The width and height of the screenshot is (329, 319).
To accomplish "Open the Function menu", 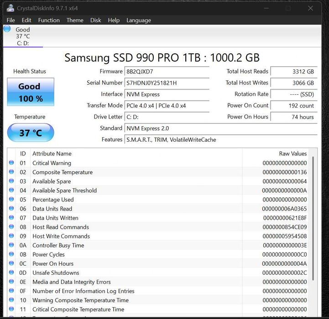I will pyautogui.click(x=49, y=21).
